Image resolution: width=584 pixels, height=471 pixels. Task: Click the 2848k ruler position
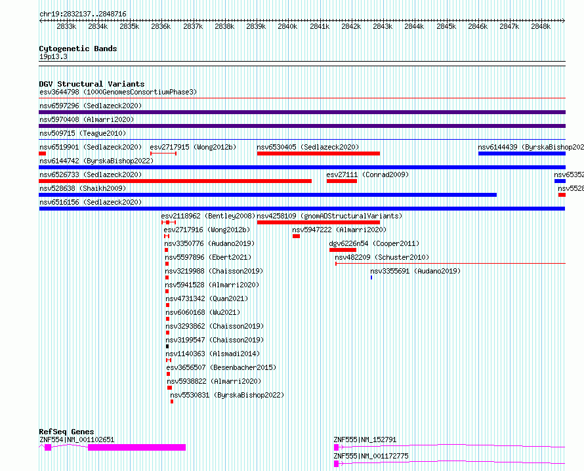click(x=541, y=26)
